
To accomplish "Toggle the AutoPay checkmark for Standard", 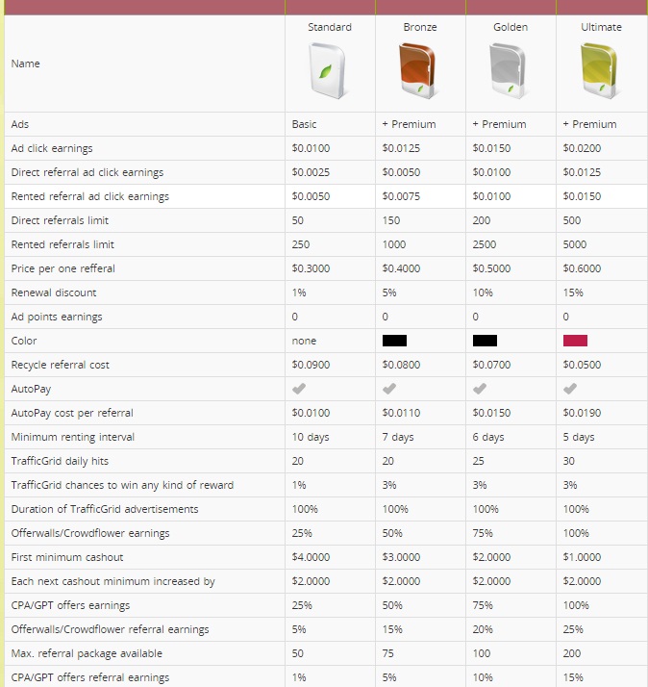I will click(299, 389).
